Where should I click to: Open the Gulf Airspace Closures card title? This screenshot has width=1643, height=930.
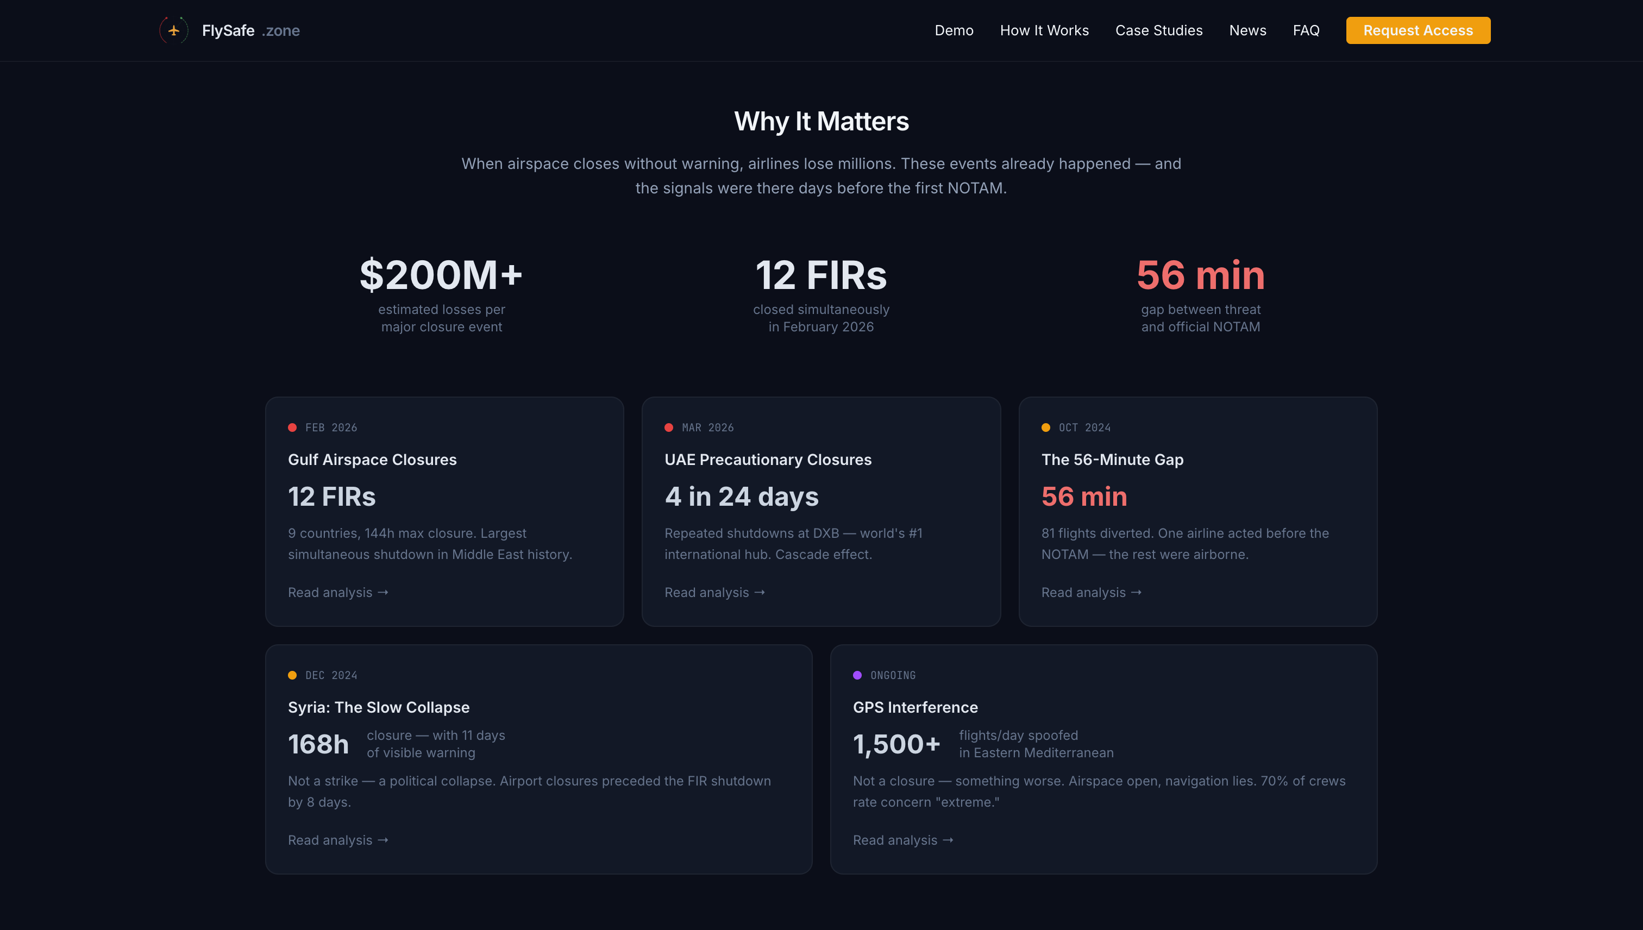point(372,459)
